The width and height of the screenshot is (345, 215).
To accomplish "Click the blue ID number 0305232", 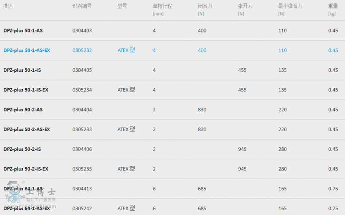I will pos(82,51).
